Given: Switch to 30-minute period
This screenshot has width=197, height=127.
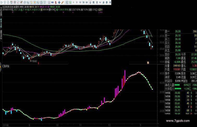Looking at the screenshot, I should (x=83, y=2).
